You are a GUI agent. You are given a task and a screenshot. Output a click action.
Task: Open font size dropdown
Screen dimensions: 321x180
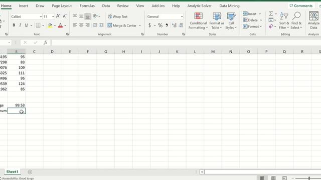point(53,16)
